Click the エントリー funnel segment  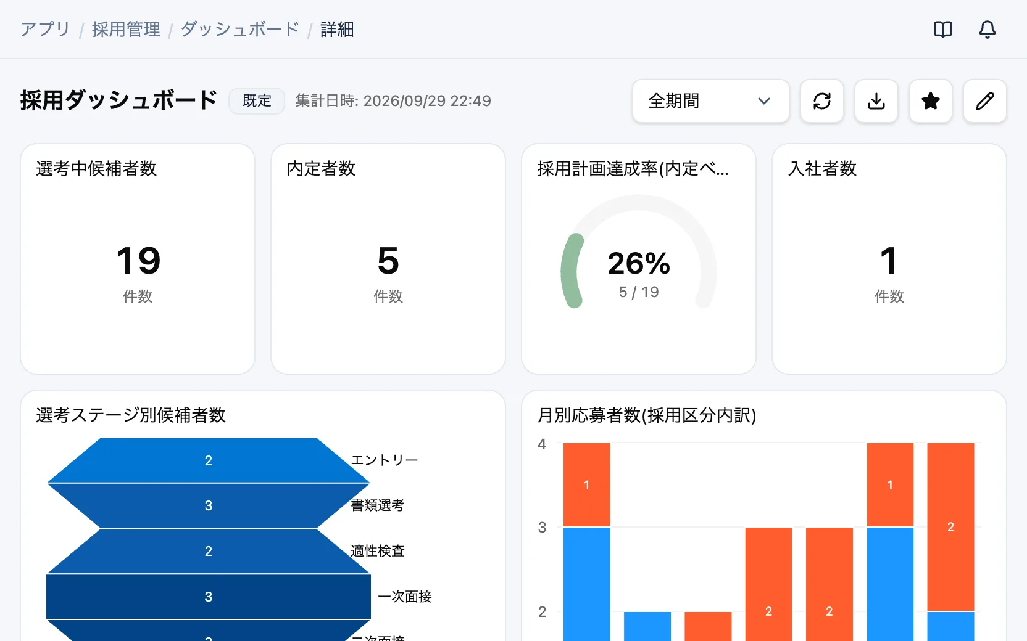[x=209, y=460]
